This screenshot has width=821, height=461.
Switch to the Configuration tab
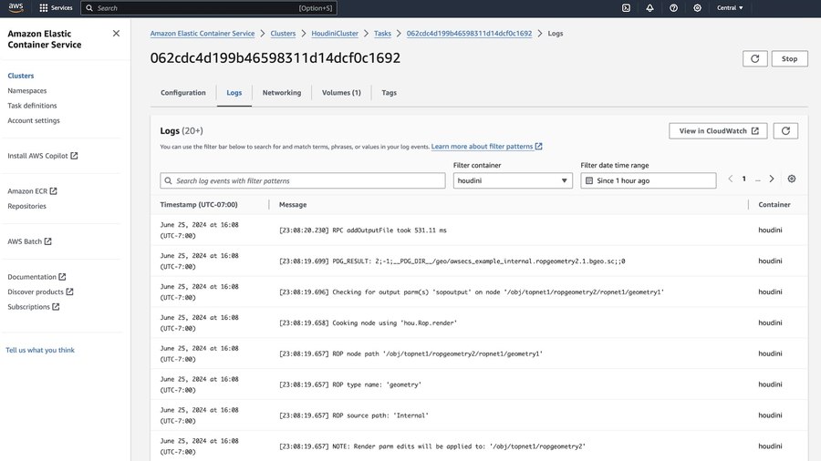coord(183,93)
